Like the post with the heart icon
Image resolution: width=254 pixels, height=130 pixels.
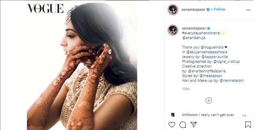[172, 125]
